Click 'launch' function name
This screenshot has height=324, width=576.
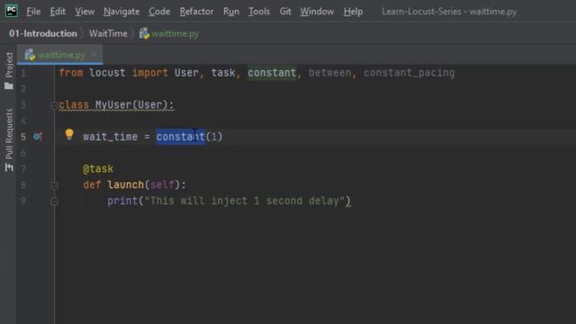(x=125, y=184)
